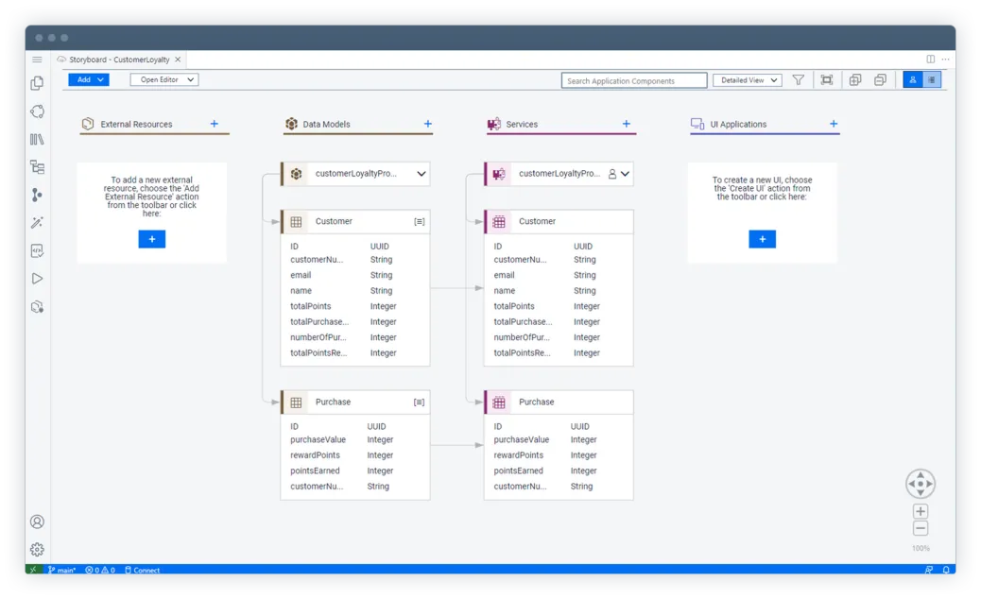Open the Run and Debug play icon

[37, 279]
